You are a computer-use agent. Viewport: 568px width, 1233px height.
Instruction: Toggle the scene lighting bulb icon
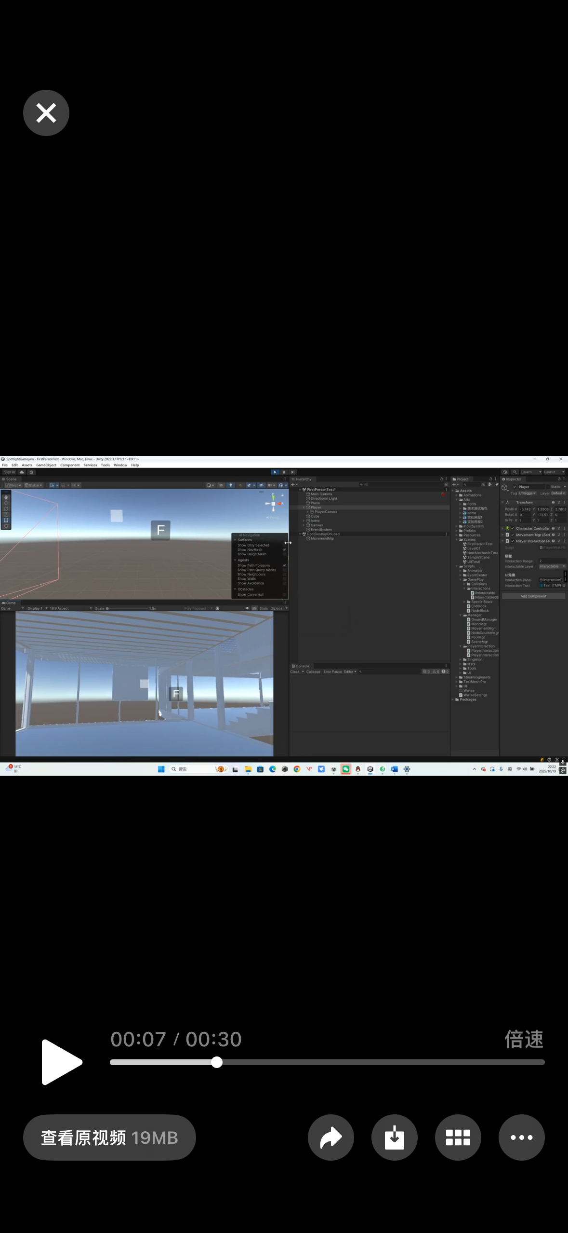point(230,485)
